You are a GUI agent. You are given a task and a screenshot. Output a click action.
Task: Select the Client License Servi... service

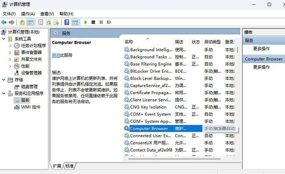pyautogui.click(x=179, y=100)
